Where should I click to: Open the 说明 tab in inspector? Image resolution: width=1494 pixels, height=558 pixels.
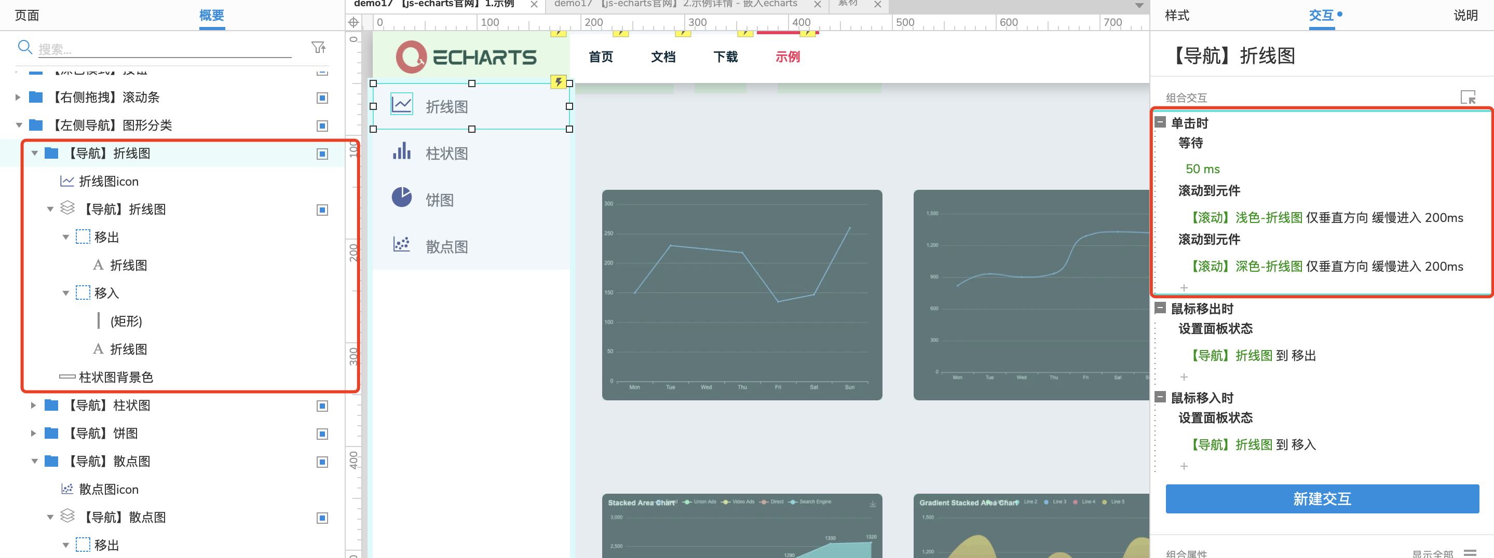point(1465,15)
